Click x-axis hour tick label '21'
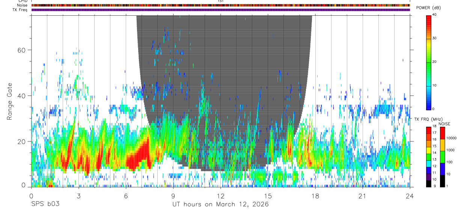Screen dimensions: 461x212 tap(362, 196)
